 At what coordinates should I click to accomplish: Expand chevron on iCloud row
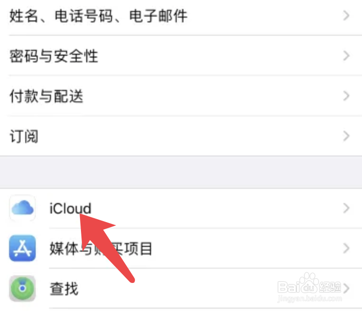[x=346, y=208]
